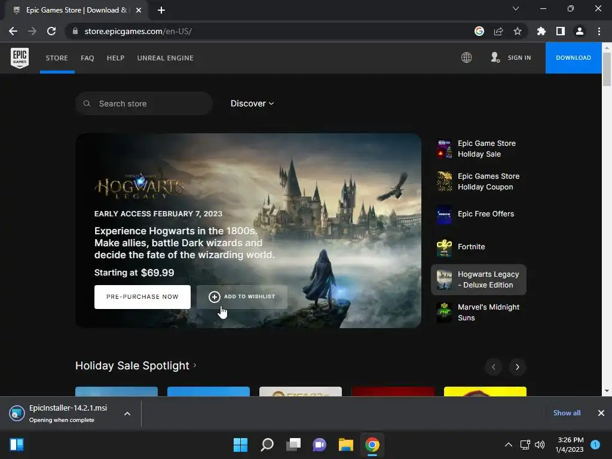Show next Holiday Sale Spotlight items

coord(518,367)
